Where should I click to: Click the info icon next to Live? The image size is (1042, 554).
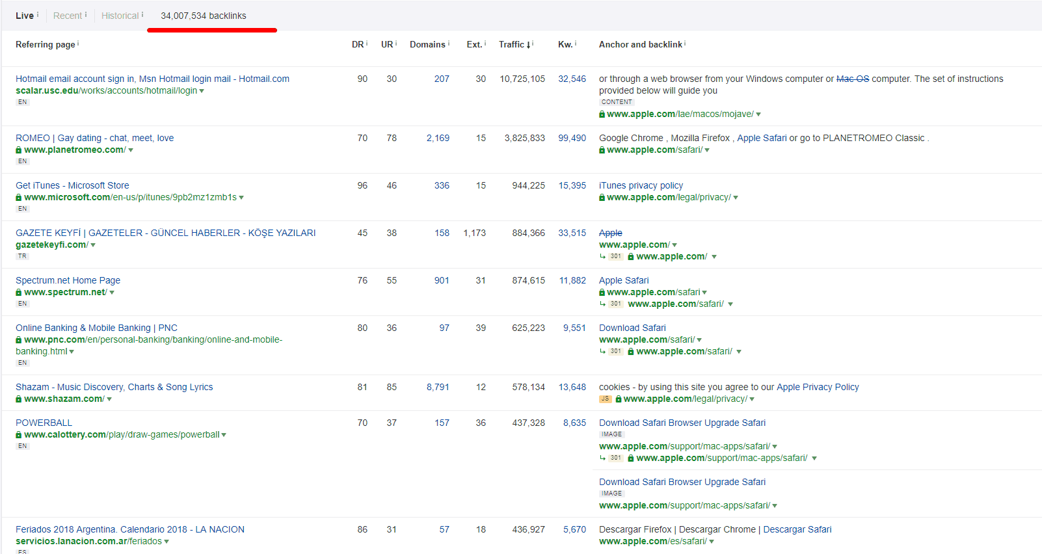point(38,14)
